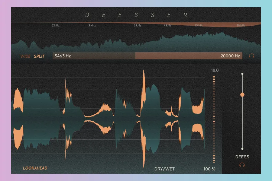Click the 100 % dry/wet value
This screenshot has height=181, width=272.
pos(209,169)
